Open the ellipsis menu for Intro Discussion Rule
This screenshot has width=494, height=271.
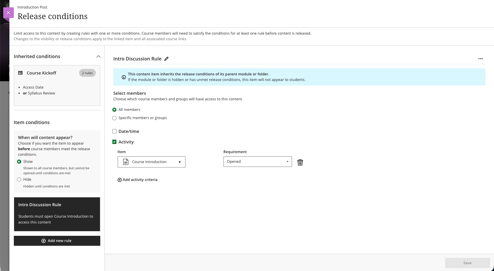[480, 59]
